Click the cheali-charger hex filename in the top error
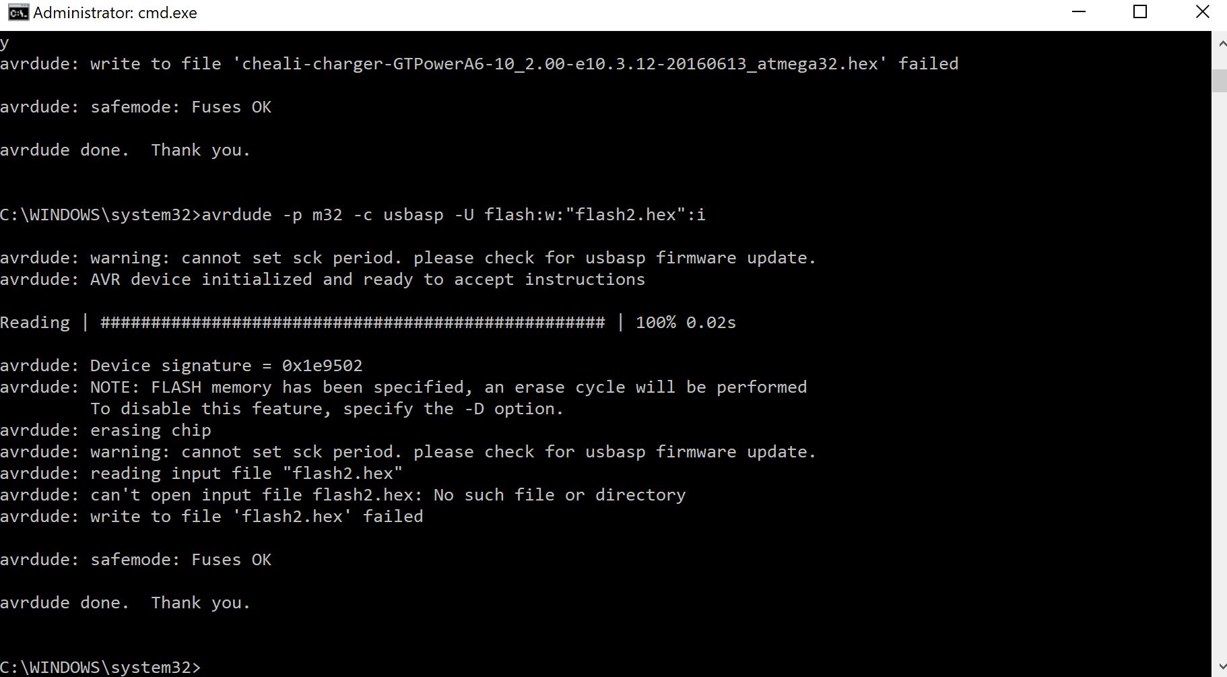 (x=560, y=64)
